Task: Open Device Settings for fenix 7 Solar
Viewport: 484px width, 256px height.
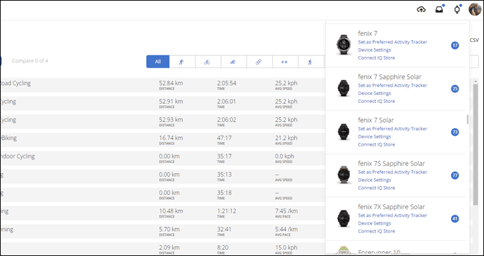Action: pyautogui.click(x=375, y=136)
